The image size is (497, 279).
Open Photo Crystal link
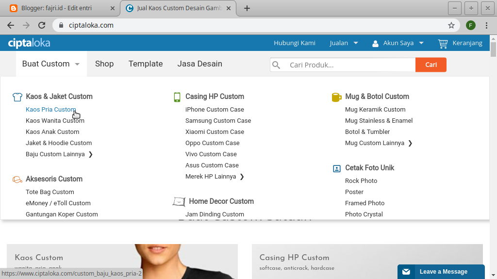click(x=364, y=214)
